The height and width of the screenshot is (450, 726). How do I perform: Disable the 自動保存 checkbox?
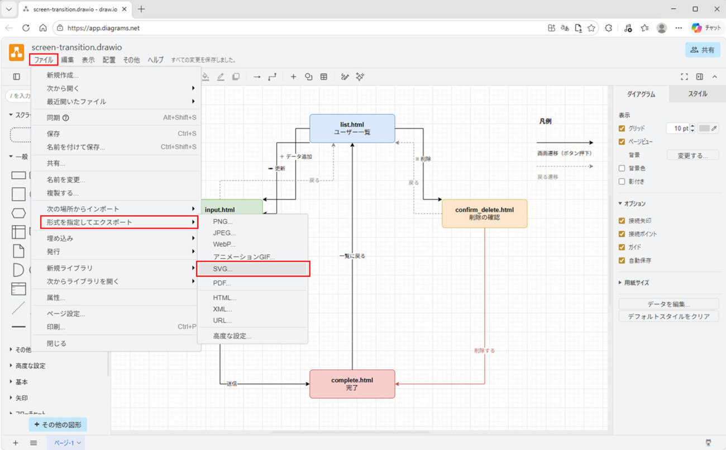pos(622,260)
